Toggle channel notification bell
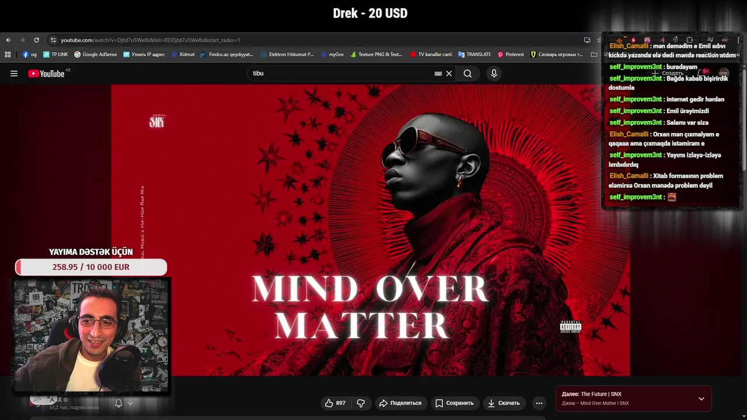The image size is (747, 420). click(118, 403)
